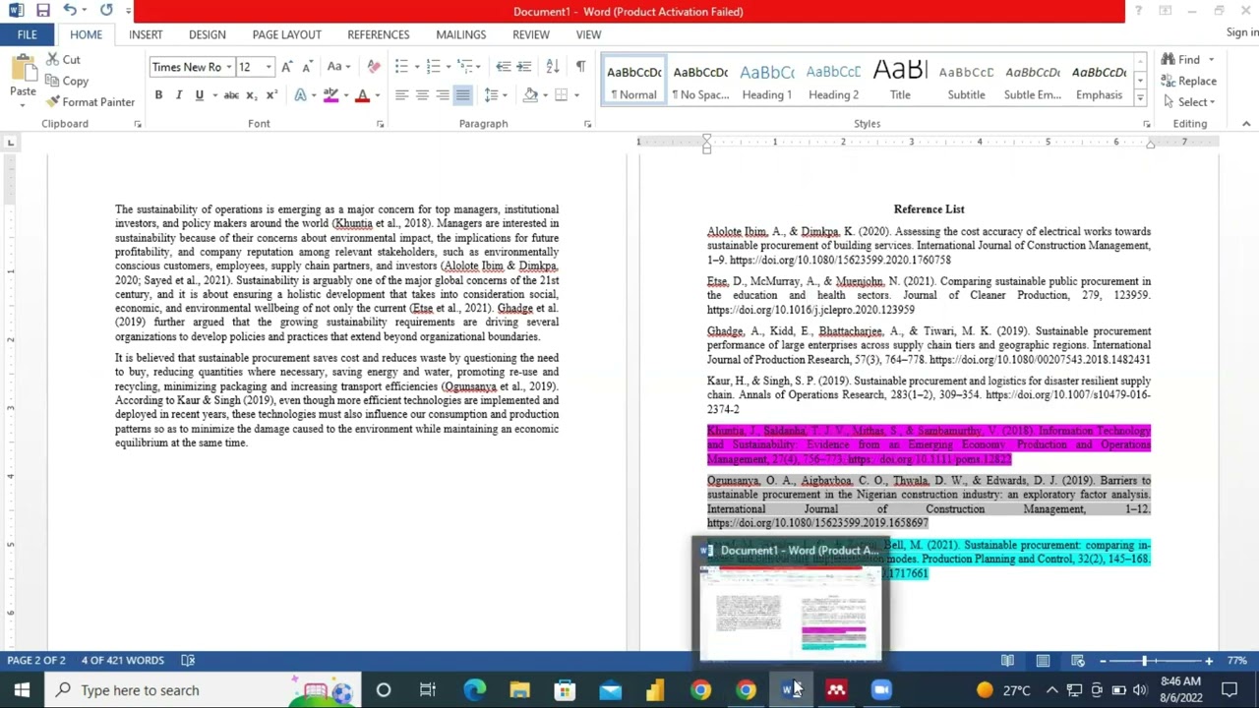1259x708 pixels.
Task: Toggle italic formatting
Action: 179,95
